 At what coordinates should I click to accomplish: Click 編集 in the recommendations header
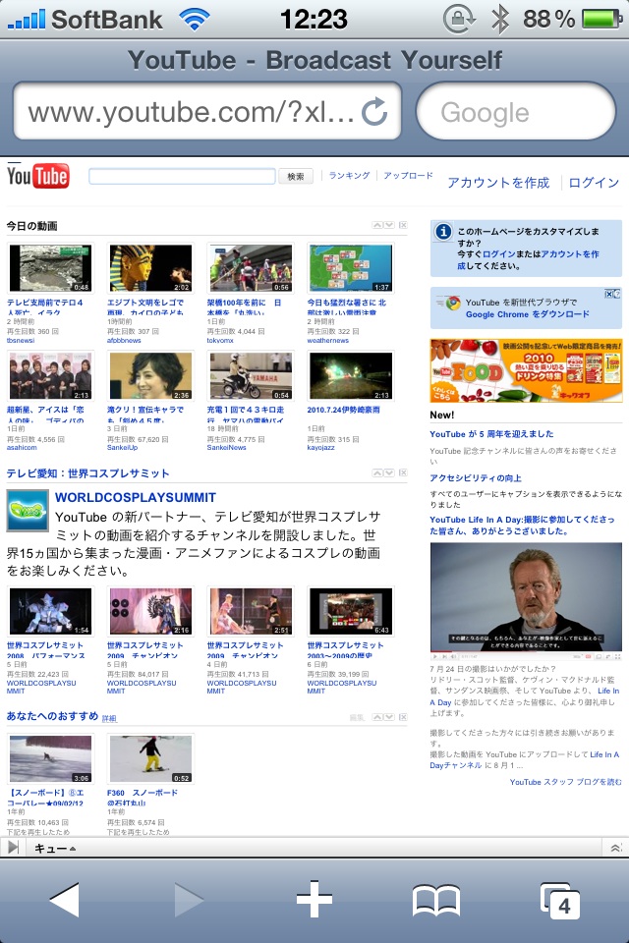pos(357,717)
